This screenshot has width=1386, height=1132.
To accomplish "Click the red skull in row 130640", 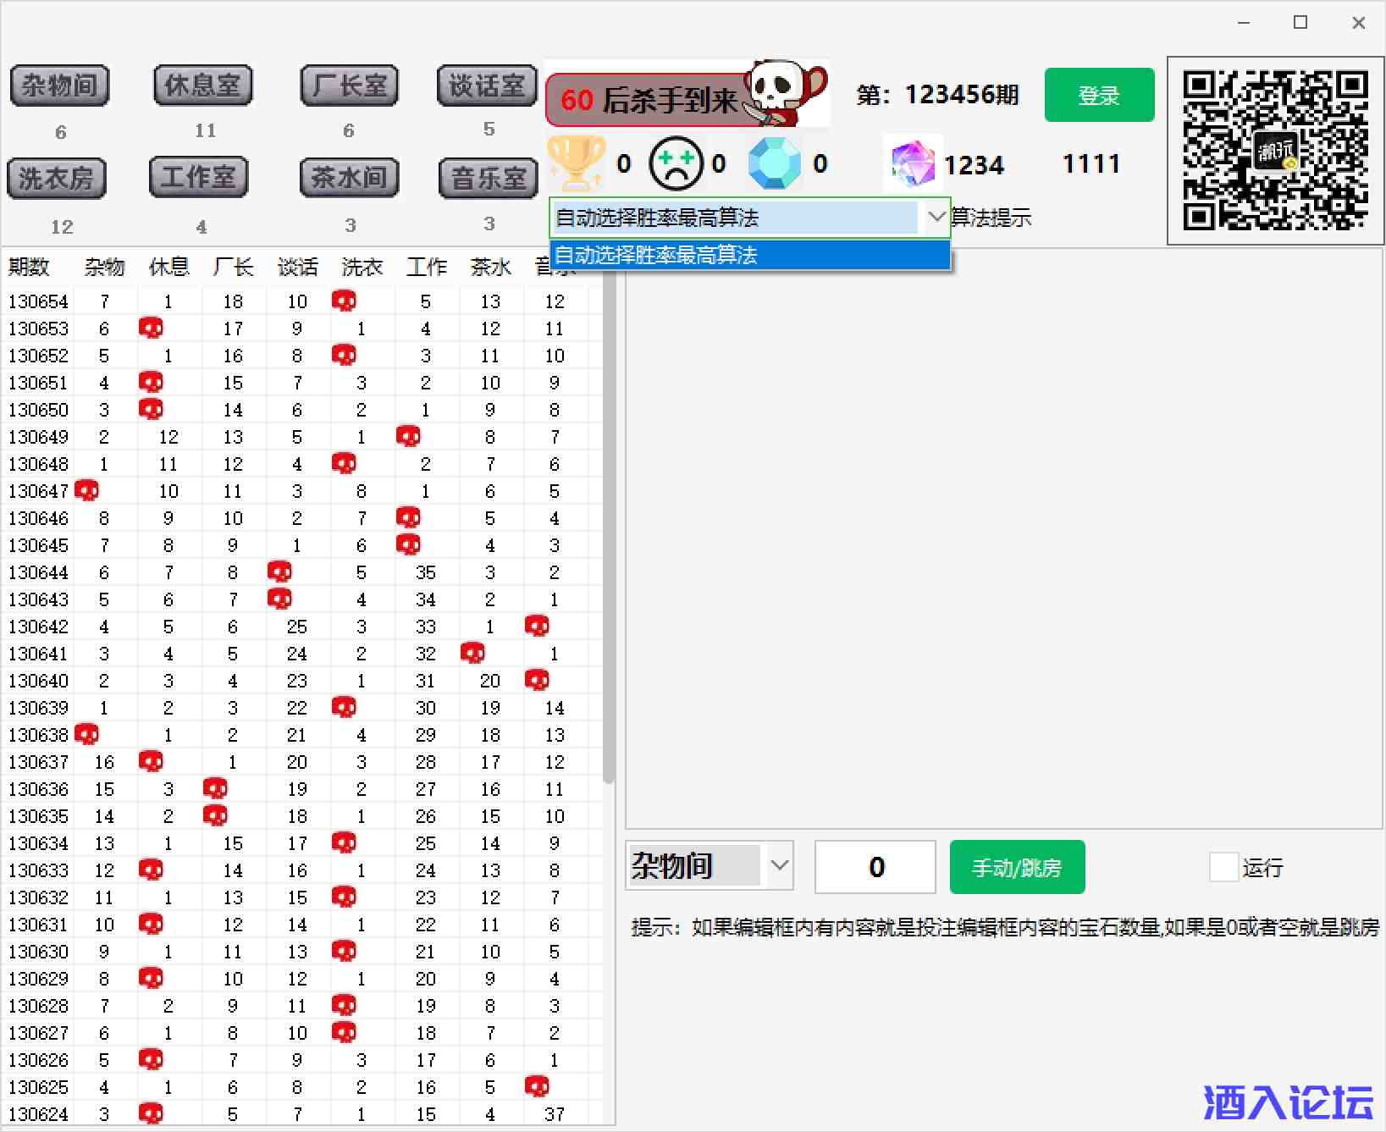I will [537, 680].
